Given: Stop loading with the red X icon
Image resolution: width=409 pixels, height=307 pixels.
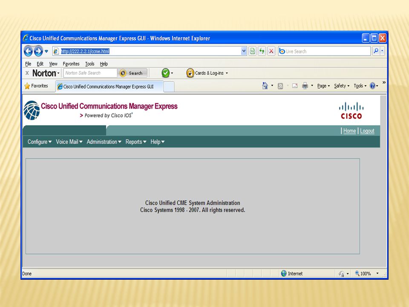Looking at the screenshot, I should coord(271,51).
